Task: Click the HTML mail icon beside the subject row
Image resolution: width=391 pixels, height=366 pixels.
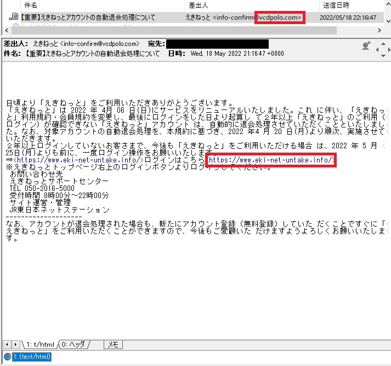Action: (x=15, y=16)
